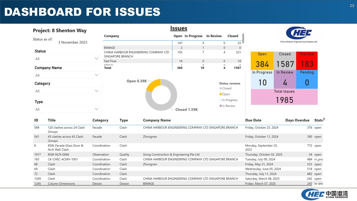Click the Issues table vertical scrollbar

point(243,39)
